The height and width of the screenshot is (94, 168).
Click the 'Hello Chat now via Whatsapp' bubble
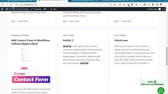point(152,83)
